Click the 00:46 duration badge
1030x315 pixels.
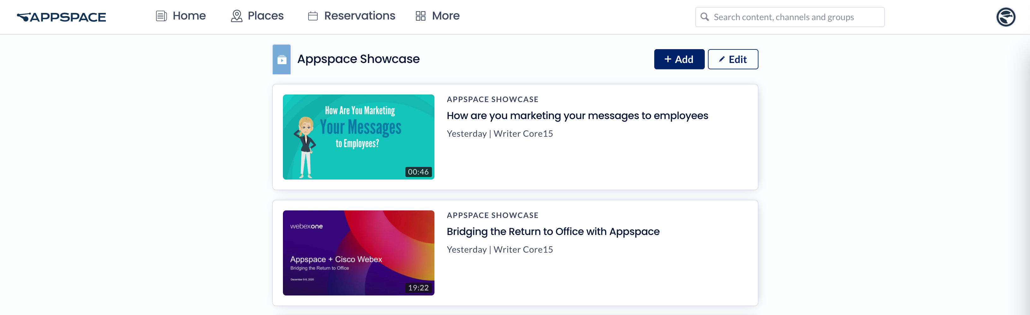point(418,172)
